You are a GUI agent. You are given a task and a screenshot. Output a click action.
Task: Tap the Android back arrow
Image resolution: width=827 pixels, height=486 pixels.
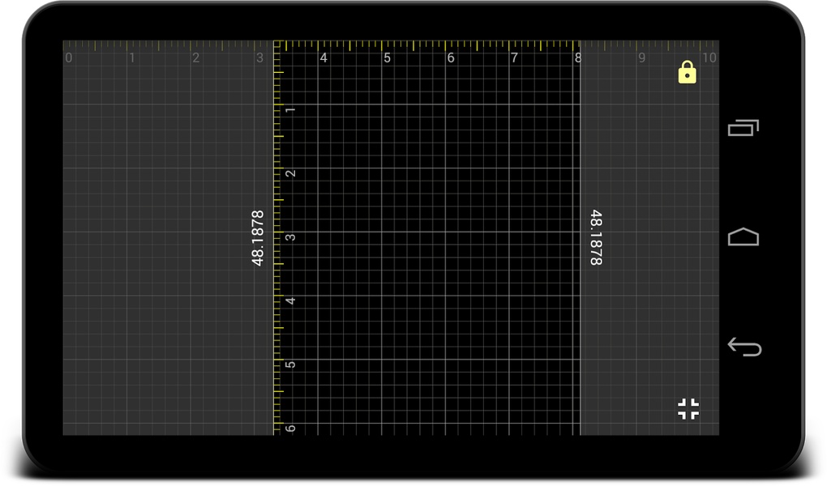(x=744, y=347)
